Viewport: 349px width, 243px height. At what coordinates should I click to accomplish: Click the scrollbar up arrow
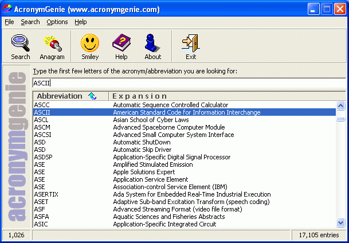(341, 105)
